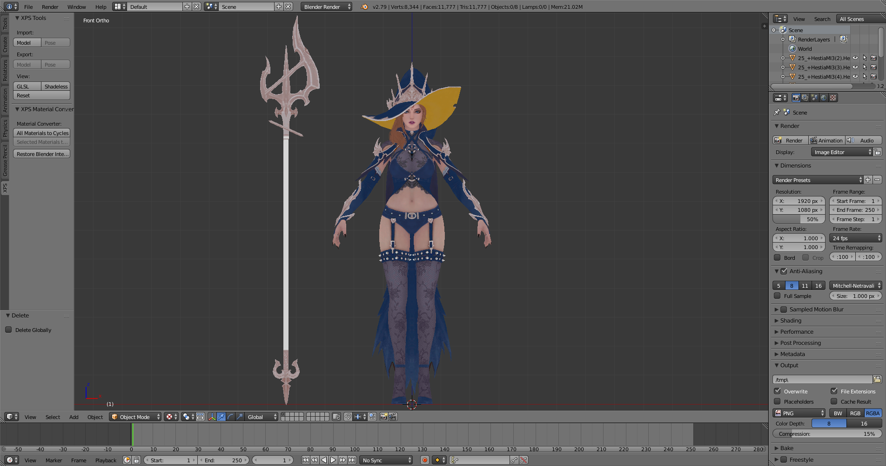Click the OpenGL render image camera icon
The image size is (886, 466).
[384, 417]
